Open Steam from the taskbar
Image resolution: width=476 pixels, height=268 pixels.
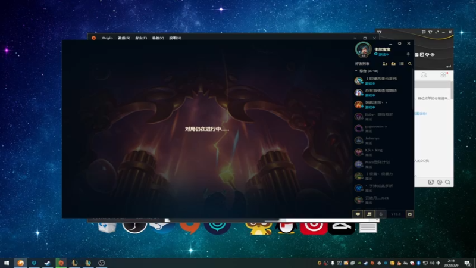48,263
